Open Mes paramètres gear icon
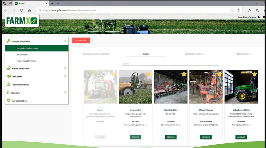Viewport: 266px width, 148px height. click(x=8, y=101)
